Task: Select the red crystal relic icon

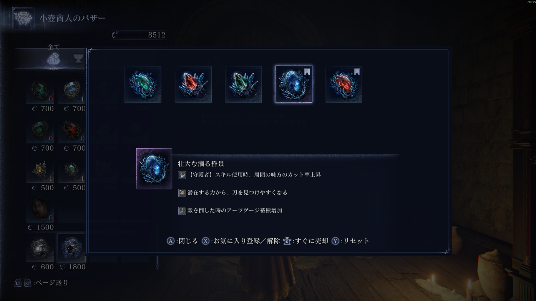Action: tap(193, 84)
